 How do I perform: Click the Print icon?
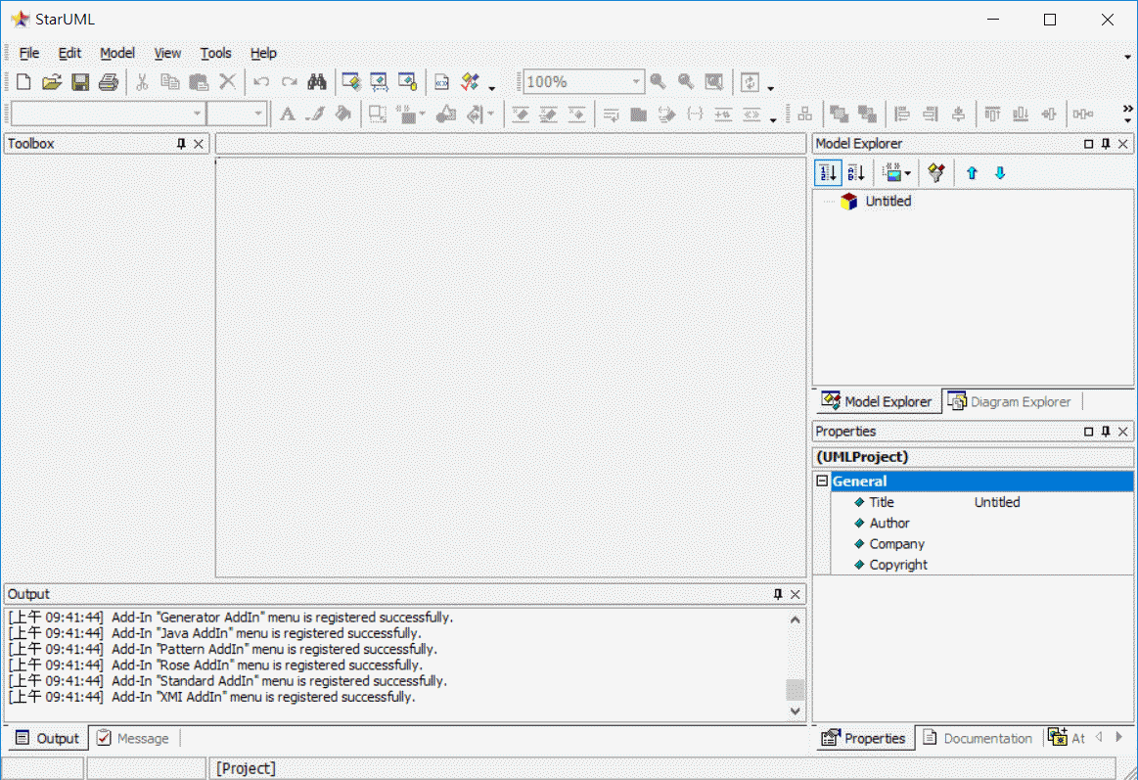[109, 82]
